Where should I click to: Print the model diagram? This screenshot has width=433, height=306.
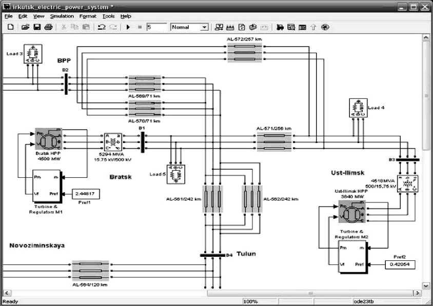(48, 27)
